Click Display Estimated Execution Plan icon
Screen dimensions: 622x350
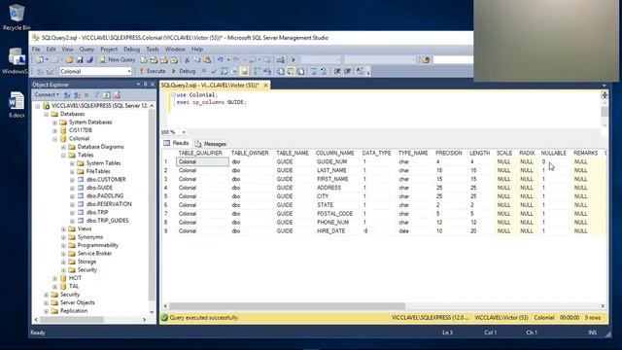(x=225, y=71)
